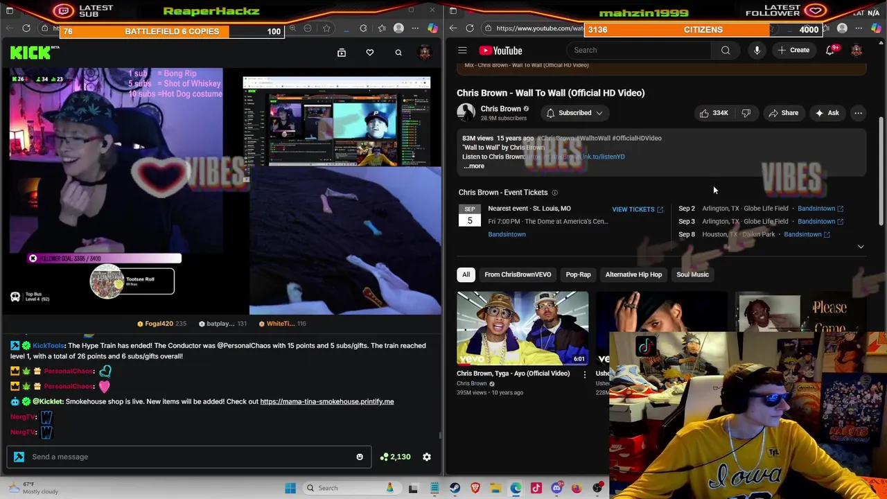Open the mama-tina-smokehouse printify link
Screen dimensions: 887x499
(326, 401)
